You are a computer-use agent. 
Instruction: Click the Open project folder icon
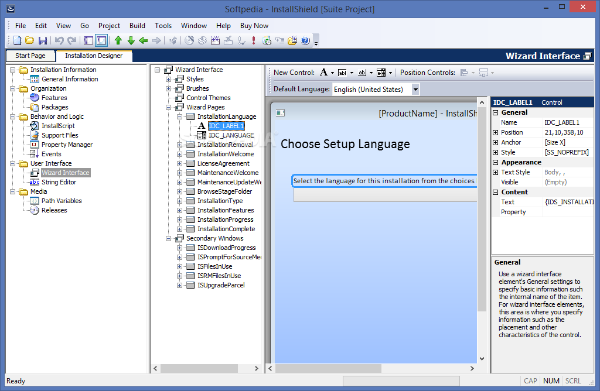coord(30,40)
